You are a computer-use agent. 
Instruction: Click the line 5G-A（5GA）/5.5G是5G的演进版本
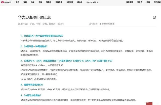(39, 79)
